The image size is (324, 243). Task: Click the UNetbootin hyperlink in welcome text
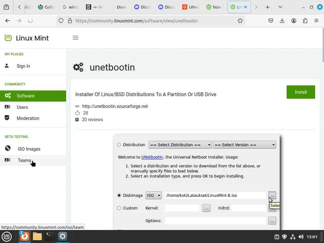pyautogui.click(x=152, y=157)
